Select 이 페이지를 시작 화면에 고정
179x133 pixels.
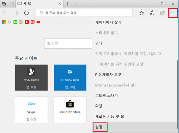pyautogui.click(x=135, y=64)
